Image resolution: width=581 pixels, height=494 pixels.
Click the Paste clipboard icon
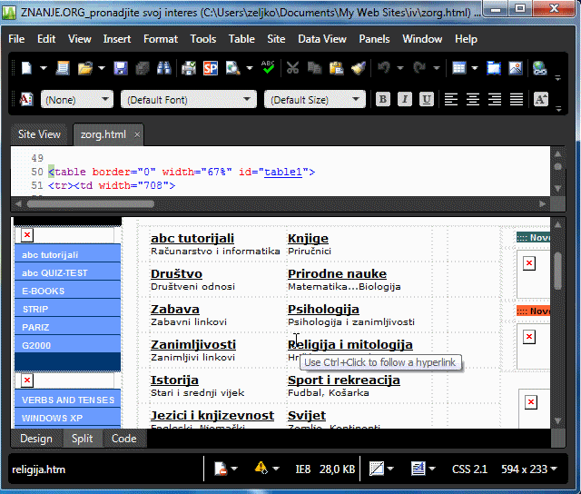pyautogui.click(x=336, y=68)
